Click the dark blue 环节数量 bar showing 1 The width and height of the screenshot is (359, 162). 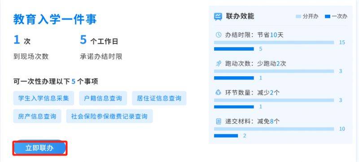[x=234, y=107]
